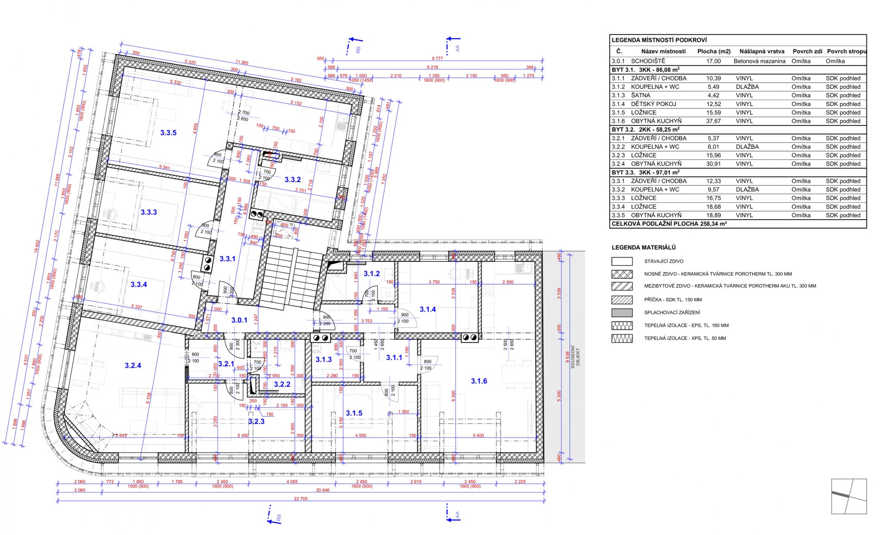Click the LEGENDA MATERIÁLŮ heading
The width and height of the screenshot is (886, 535).
(x=644, y=248)
